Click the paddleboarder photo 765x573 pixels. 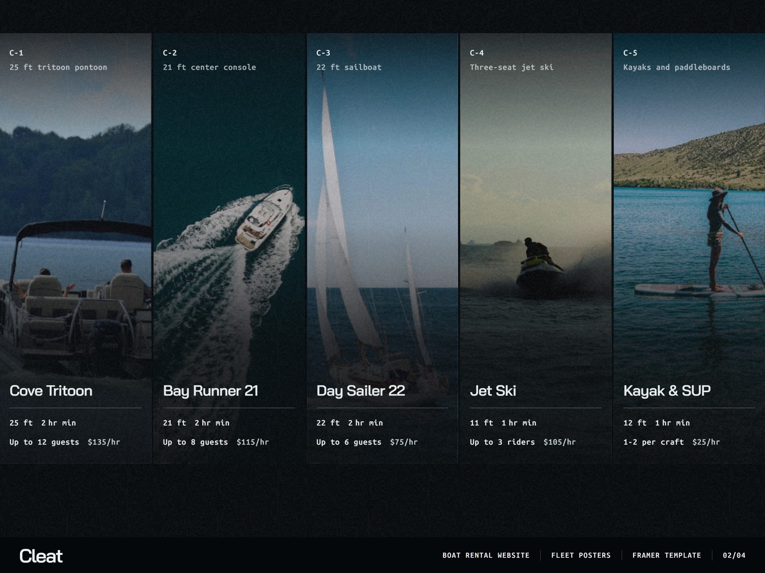(689, 224)
